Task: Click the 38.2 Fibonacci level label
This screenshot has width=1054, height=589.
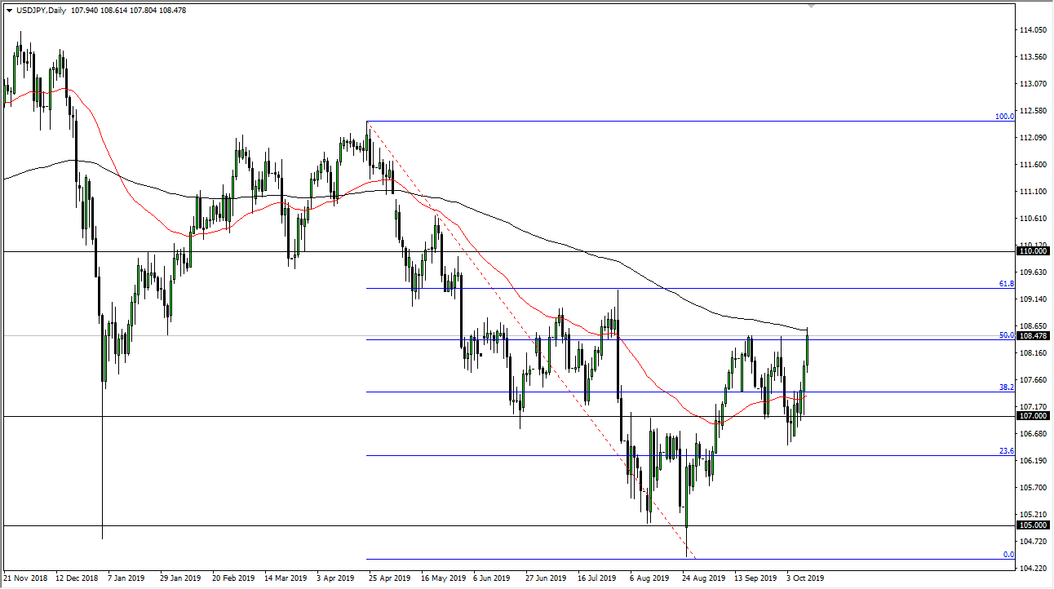Action: tap(1006, 387)
